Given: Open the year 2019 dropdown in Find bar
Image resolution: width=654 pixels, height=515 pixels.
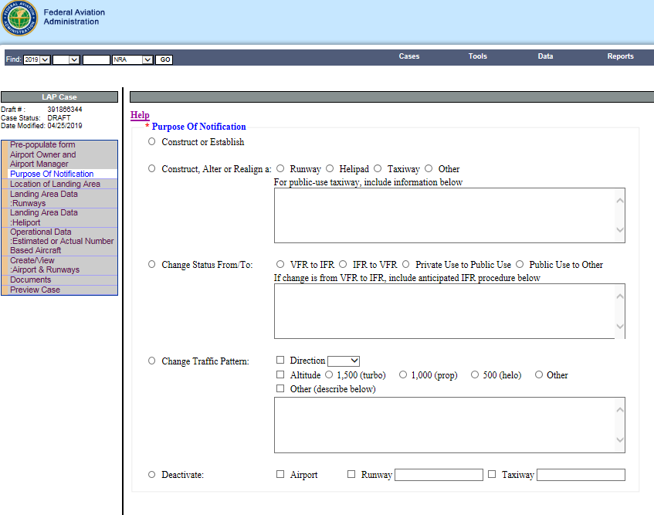Looking at the screenshot, I should tap(36, 59).
